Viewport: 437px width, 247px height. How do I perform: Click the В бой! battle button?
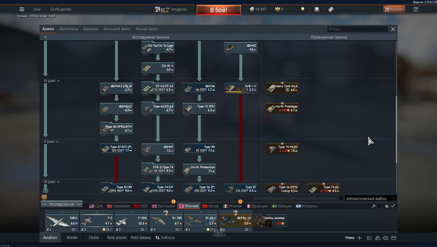pyautogui.click(x=219, y=10)
